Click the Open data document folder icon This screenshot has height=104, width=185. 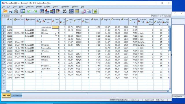tap(5, 11)
